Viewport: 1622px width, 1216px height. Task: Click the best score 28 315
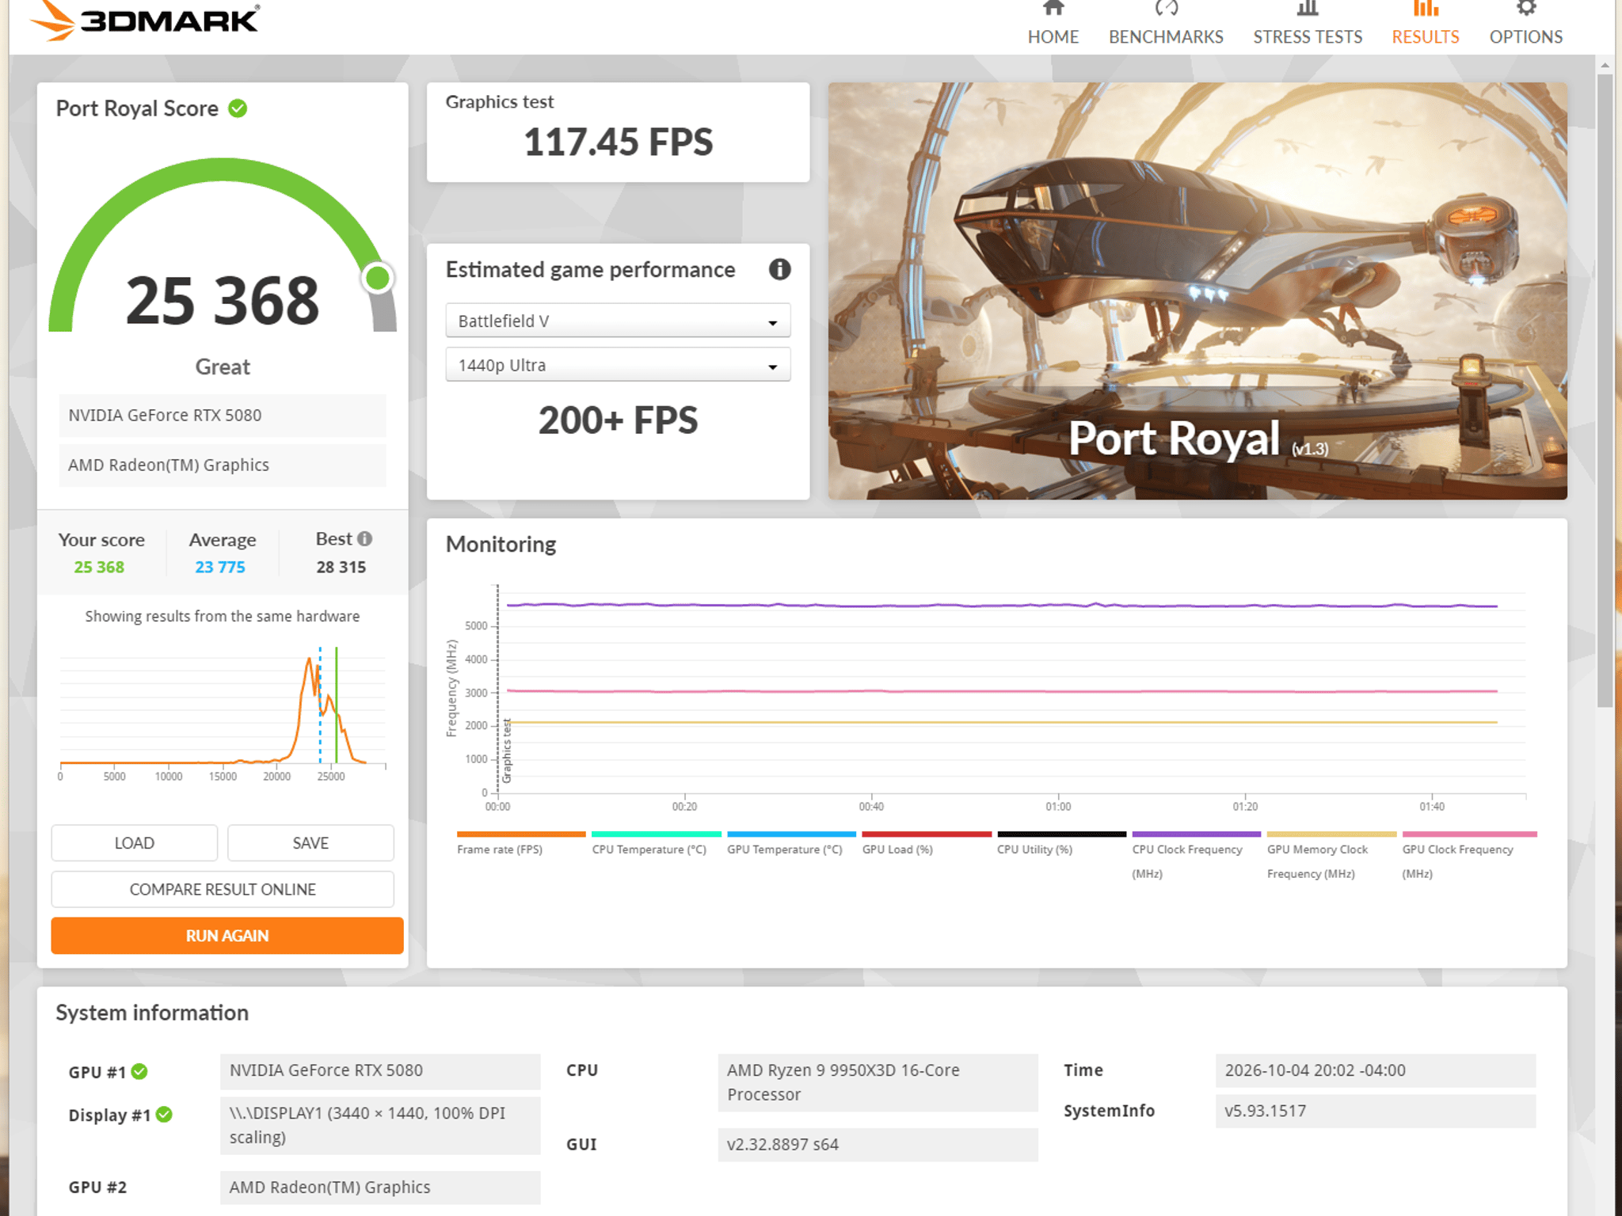click(x=341, y=567)
